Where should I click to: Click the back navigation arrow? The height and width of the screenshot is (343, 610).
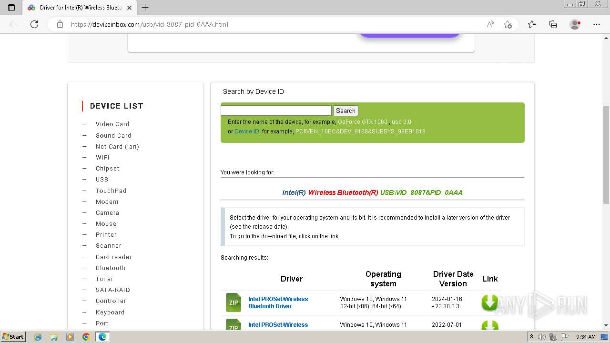13,24
